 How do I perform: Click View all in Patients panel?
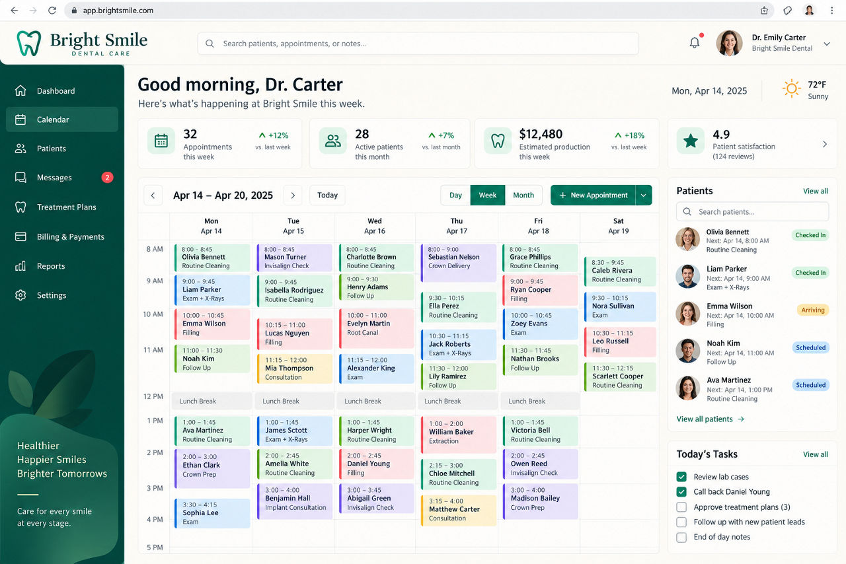pos(816,192)
